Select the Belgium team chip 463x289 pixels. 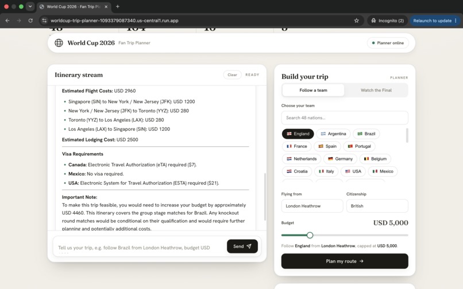[x=375, y=159]
